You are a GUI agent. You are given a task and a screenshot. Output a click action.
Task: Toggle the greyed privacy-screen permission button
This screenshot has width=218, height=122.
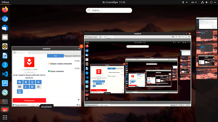coord(39,87)
